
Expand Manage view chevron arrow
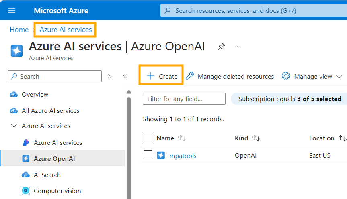click(339, 77)
